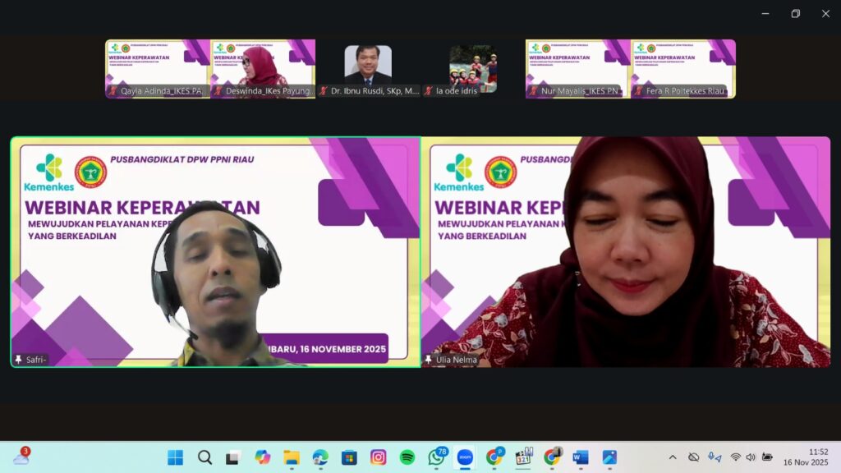Screen dimensions: 841x473
Task: Open Microsoft Store from taskbar
Action: pos(349,457)
